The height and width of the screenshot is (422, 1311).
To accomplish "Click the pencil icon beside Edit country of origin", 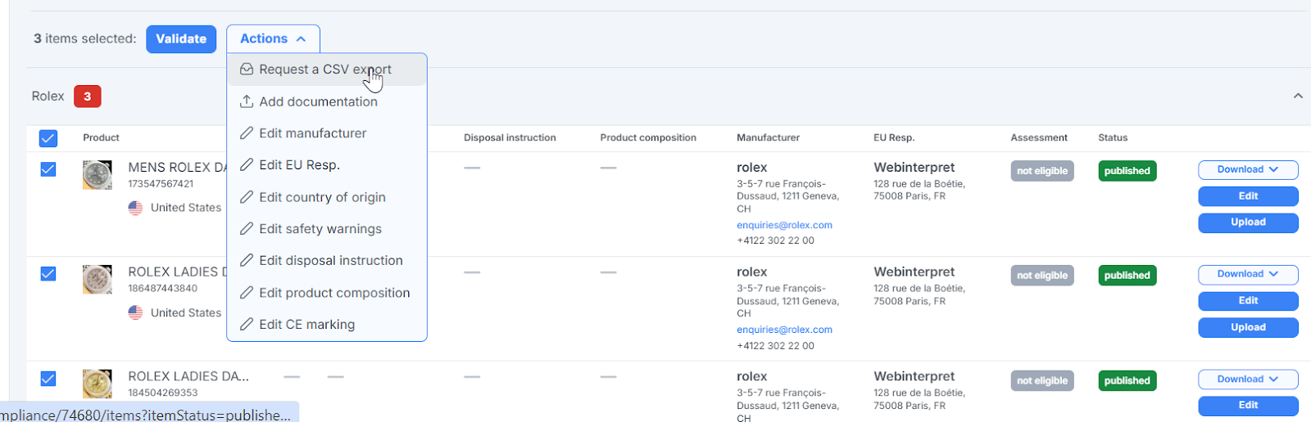I will point(246,197).
